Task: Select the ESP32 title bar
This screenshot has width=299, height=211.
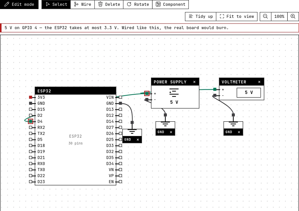Action: coord(76,91)
